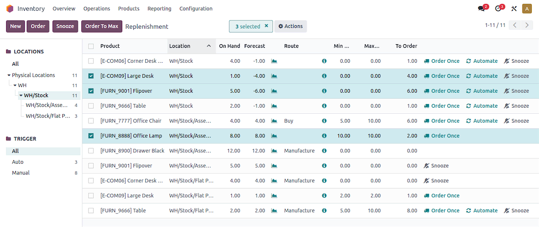Check the FURN_7777 Office Chair checkbox

pyautogui.click(x=91, y=121)
